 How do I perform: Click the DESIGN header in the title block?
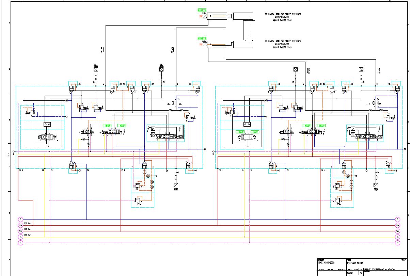click(x=321, y=269)
